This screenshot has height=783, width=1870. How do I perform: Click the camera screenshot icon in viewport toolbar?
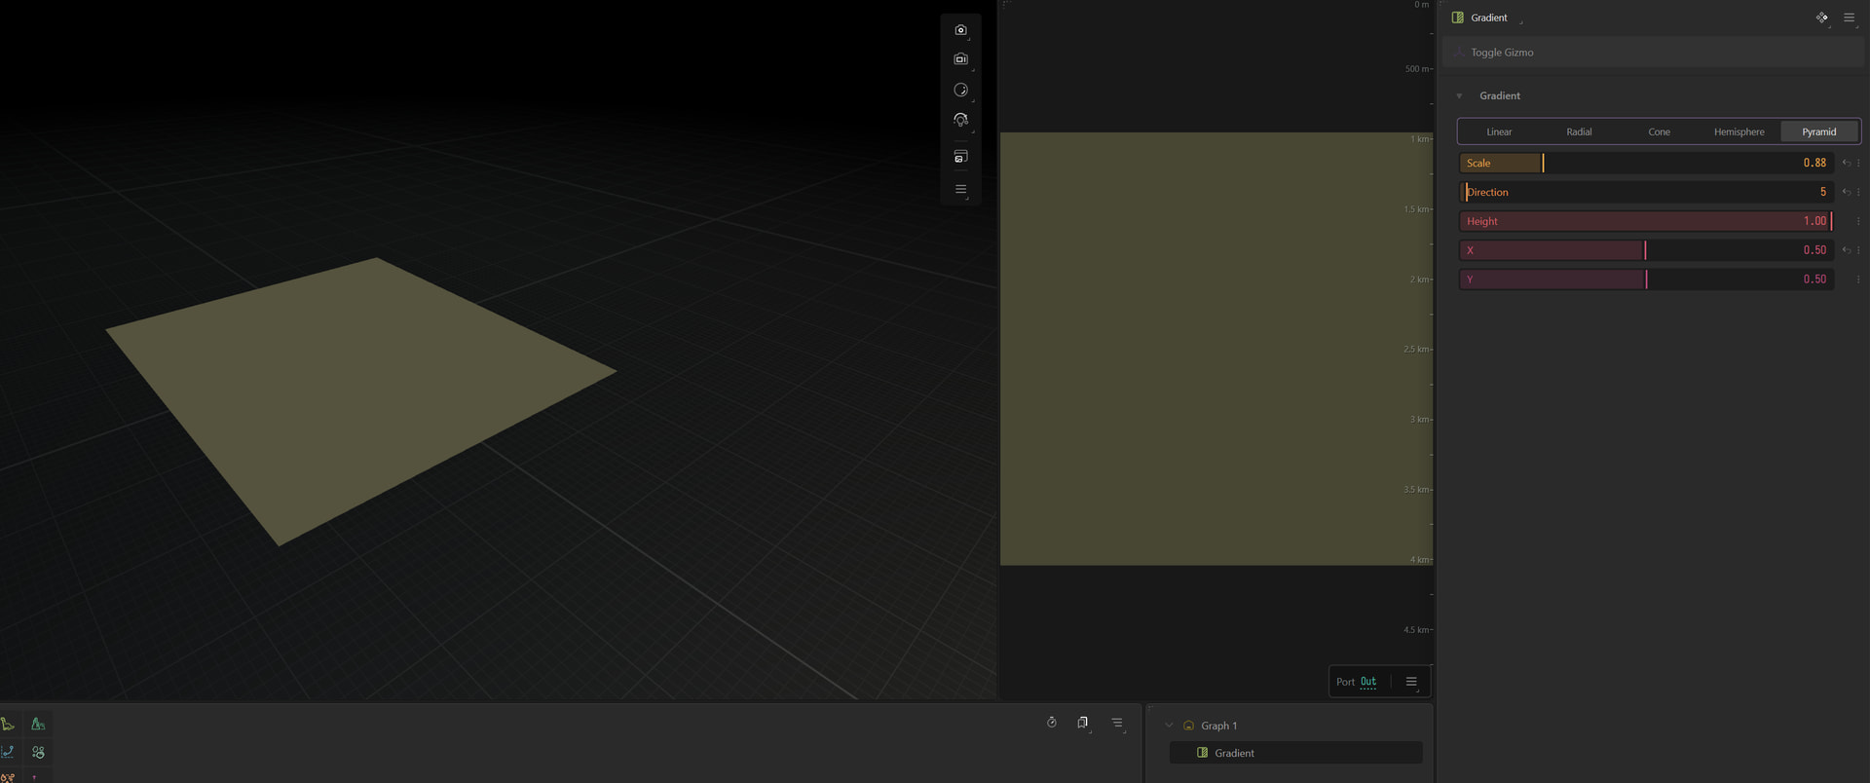coord(960,30)
